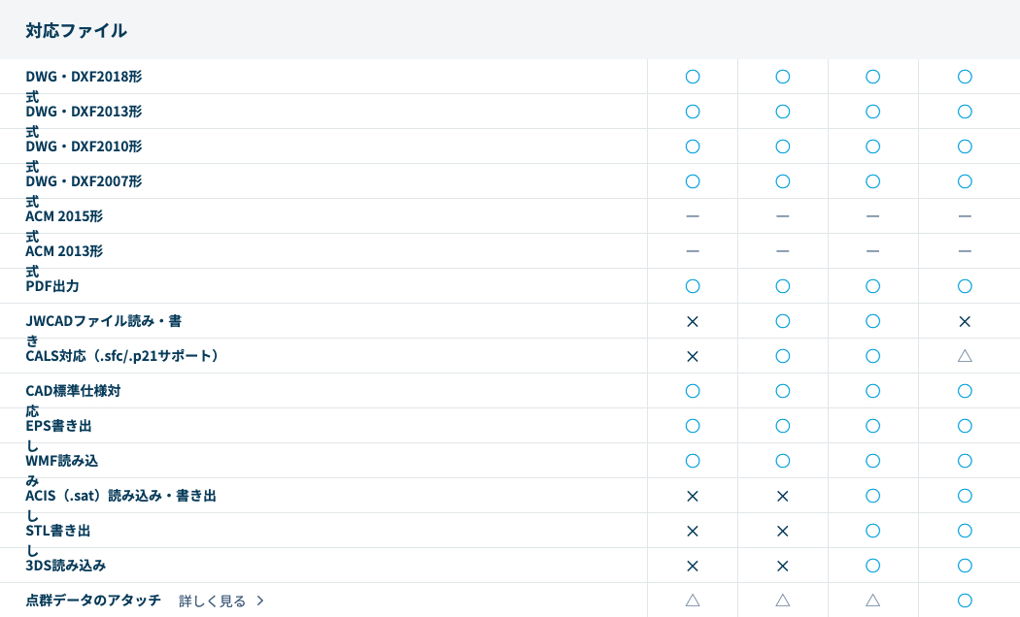The image size is (1020, 617).
Task: Click the triangle mark in the CALS対応 row
Action: coord(965,356)
